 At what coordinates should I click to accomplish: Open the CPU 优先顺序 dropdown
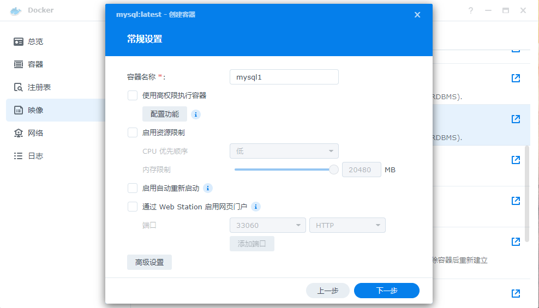coord(284,151)
